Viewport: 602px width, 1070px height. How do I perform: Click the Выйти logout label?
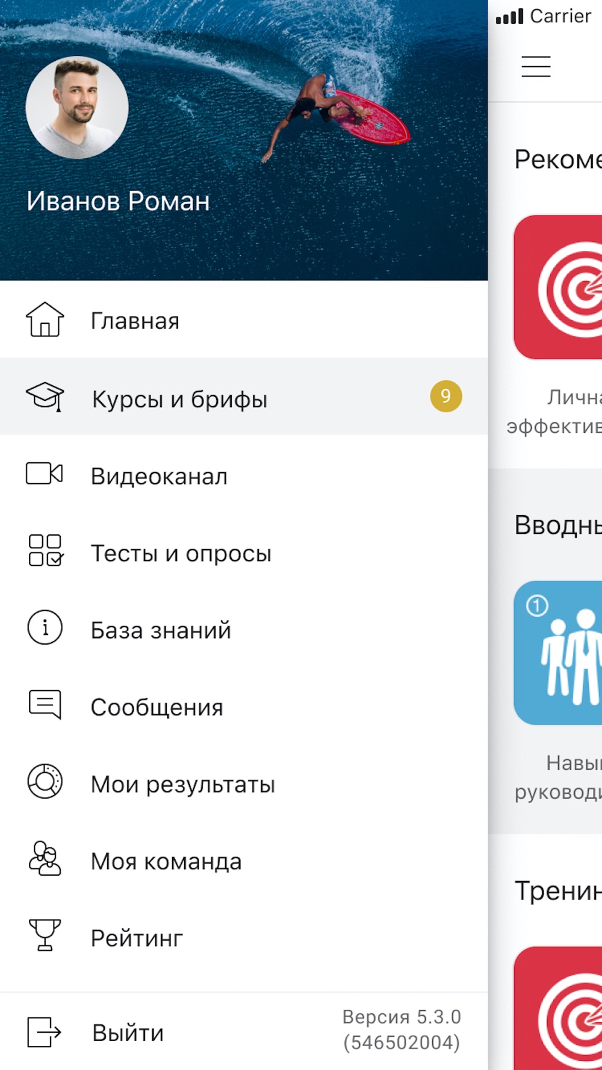pos(128,1033)
